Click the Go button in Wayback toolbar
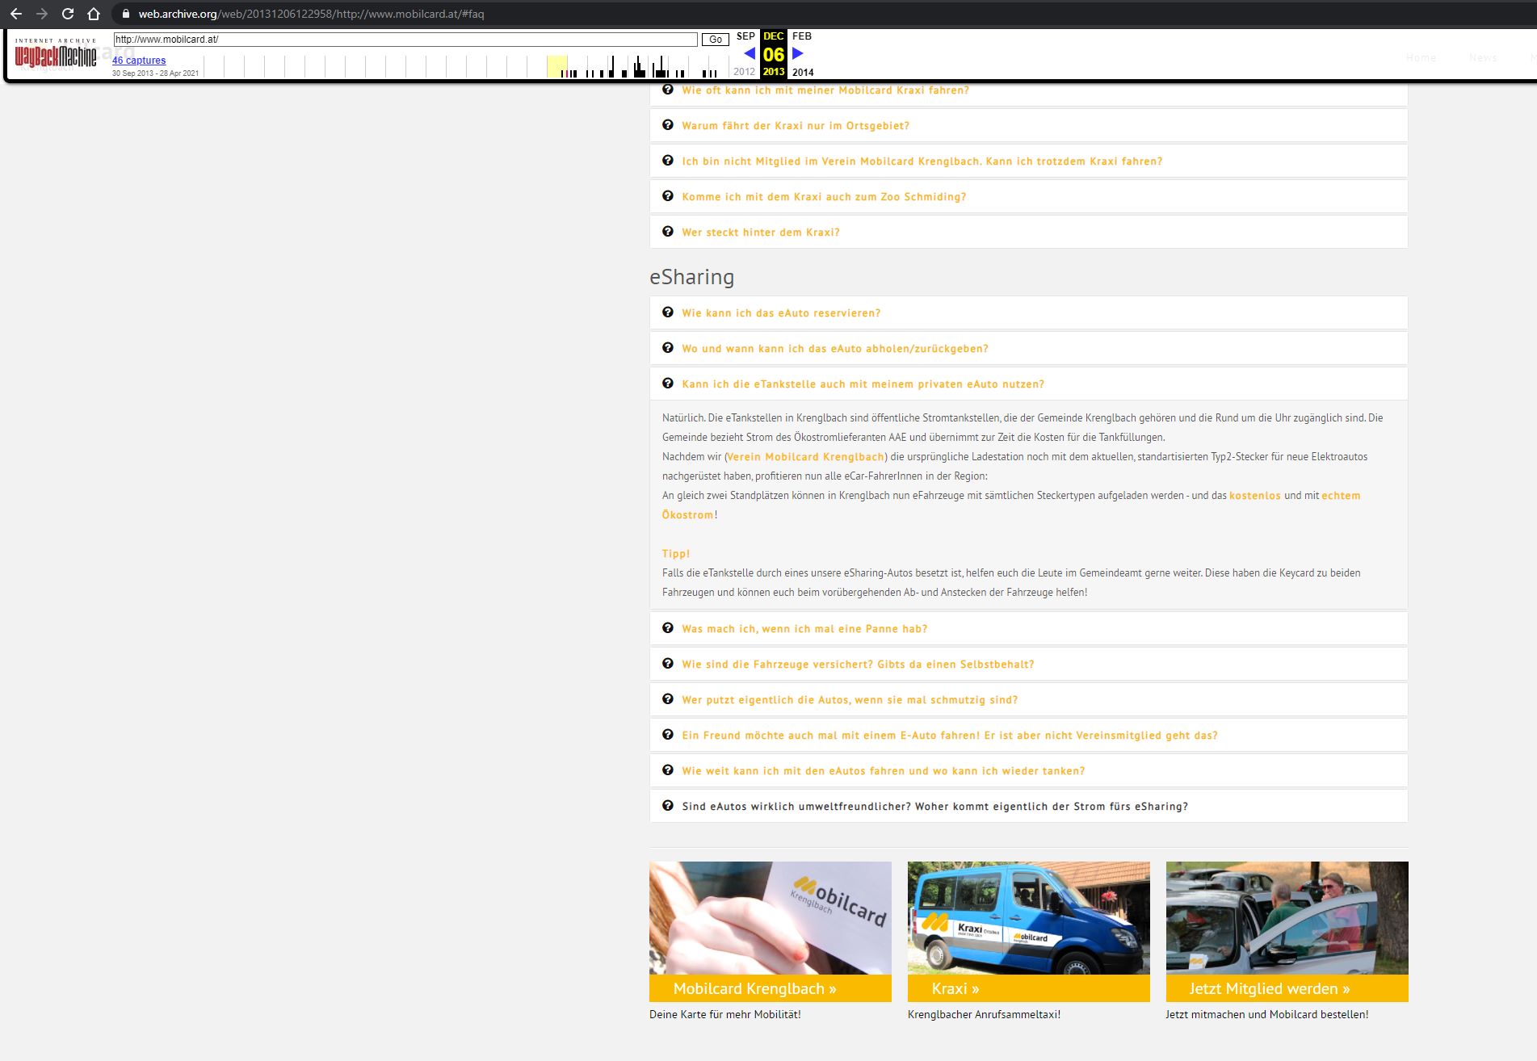The width and height of the screenshot is (1537, 1061). click(716, 40)
